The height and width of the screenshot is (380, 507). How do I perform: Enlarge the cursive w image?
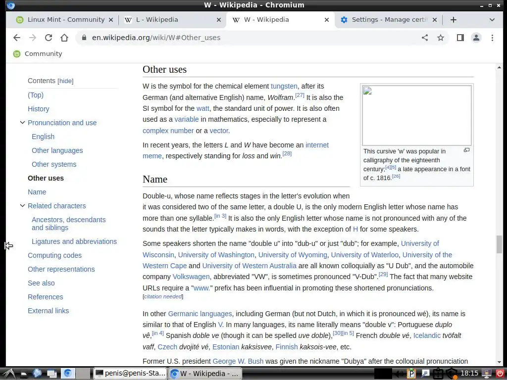coord(466,150)
